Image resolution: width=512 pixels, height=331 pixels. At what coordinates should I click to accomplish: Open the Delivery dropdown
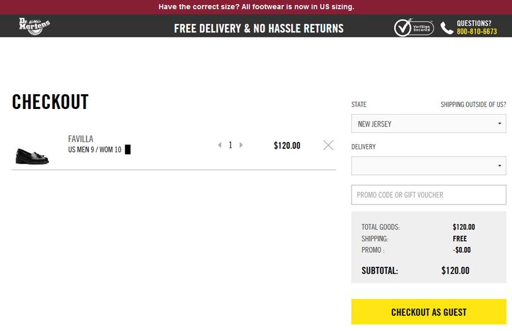pos(428,166)
